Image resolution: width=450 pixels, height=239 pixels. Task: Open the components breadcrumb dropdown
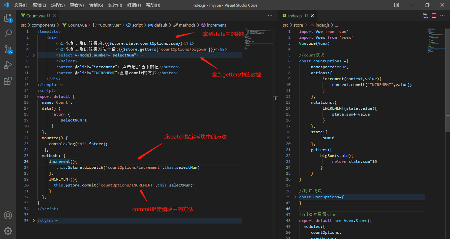tap(43, 25)
